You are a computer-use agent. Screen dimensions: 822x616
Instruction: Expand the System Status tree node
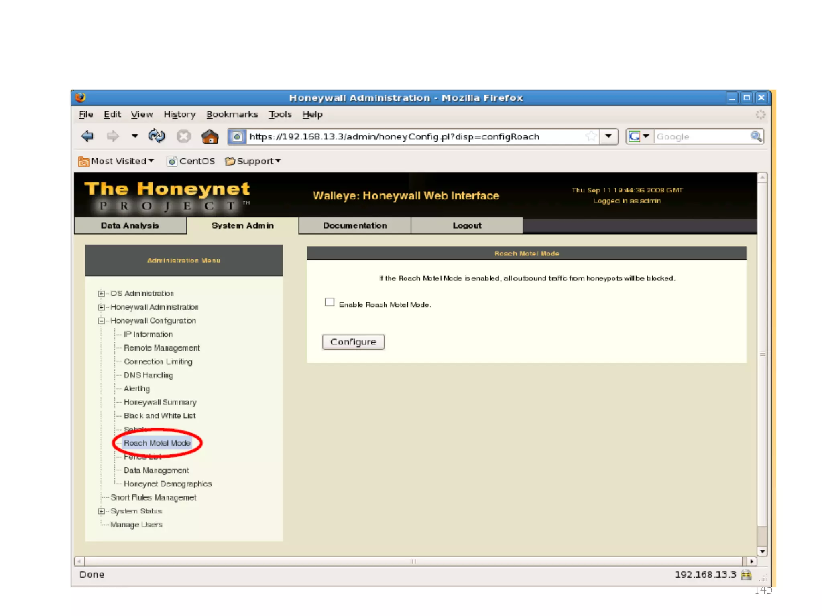(x=101, y=511)
